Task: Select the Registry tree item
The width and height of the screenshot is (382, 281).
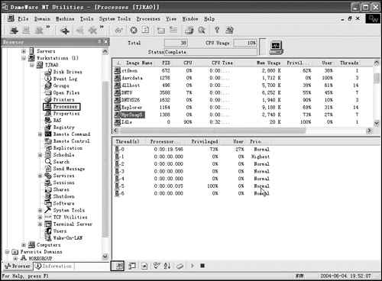Action: (63, 128)
